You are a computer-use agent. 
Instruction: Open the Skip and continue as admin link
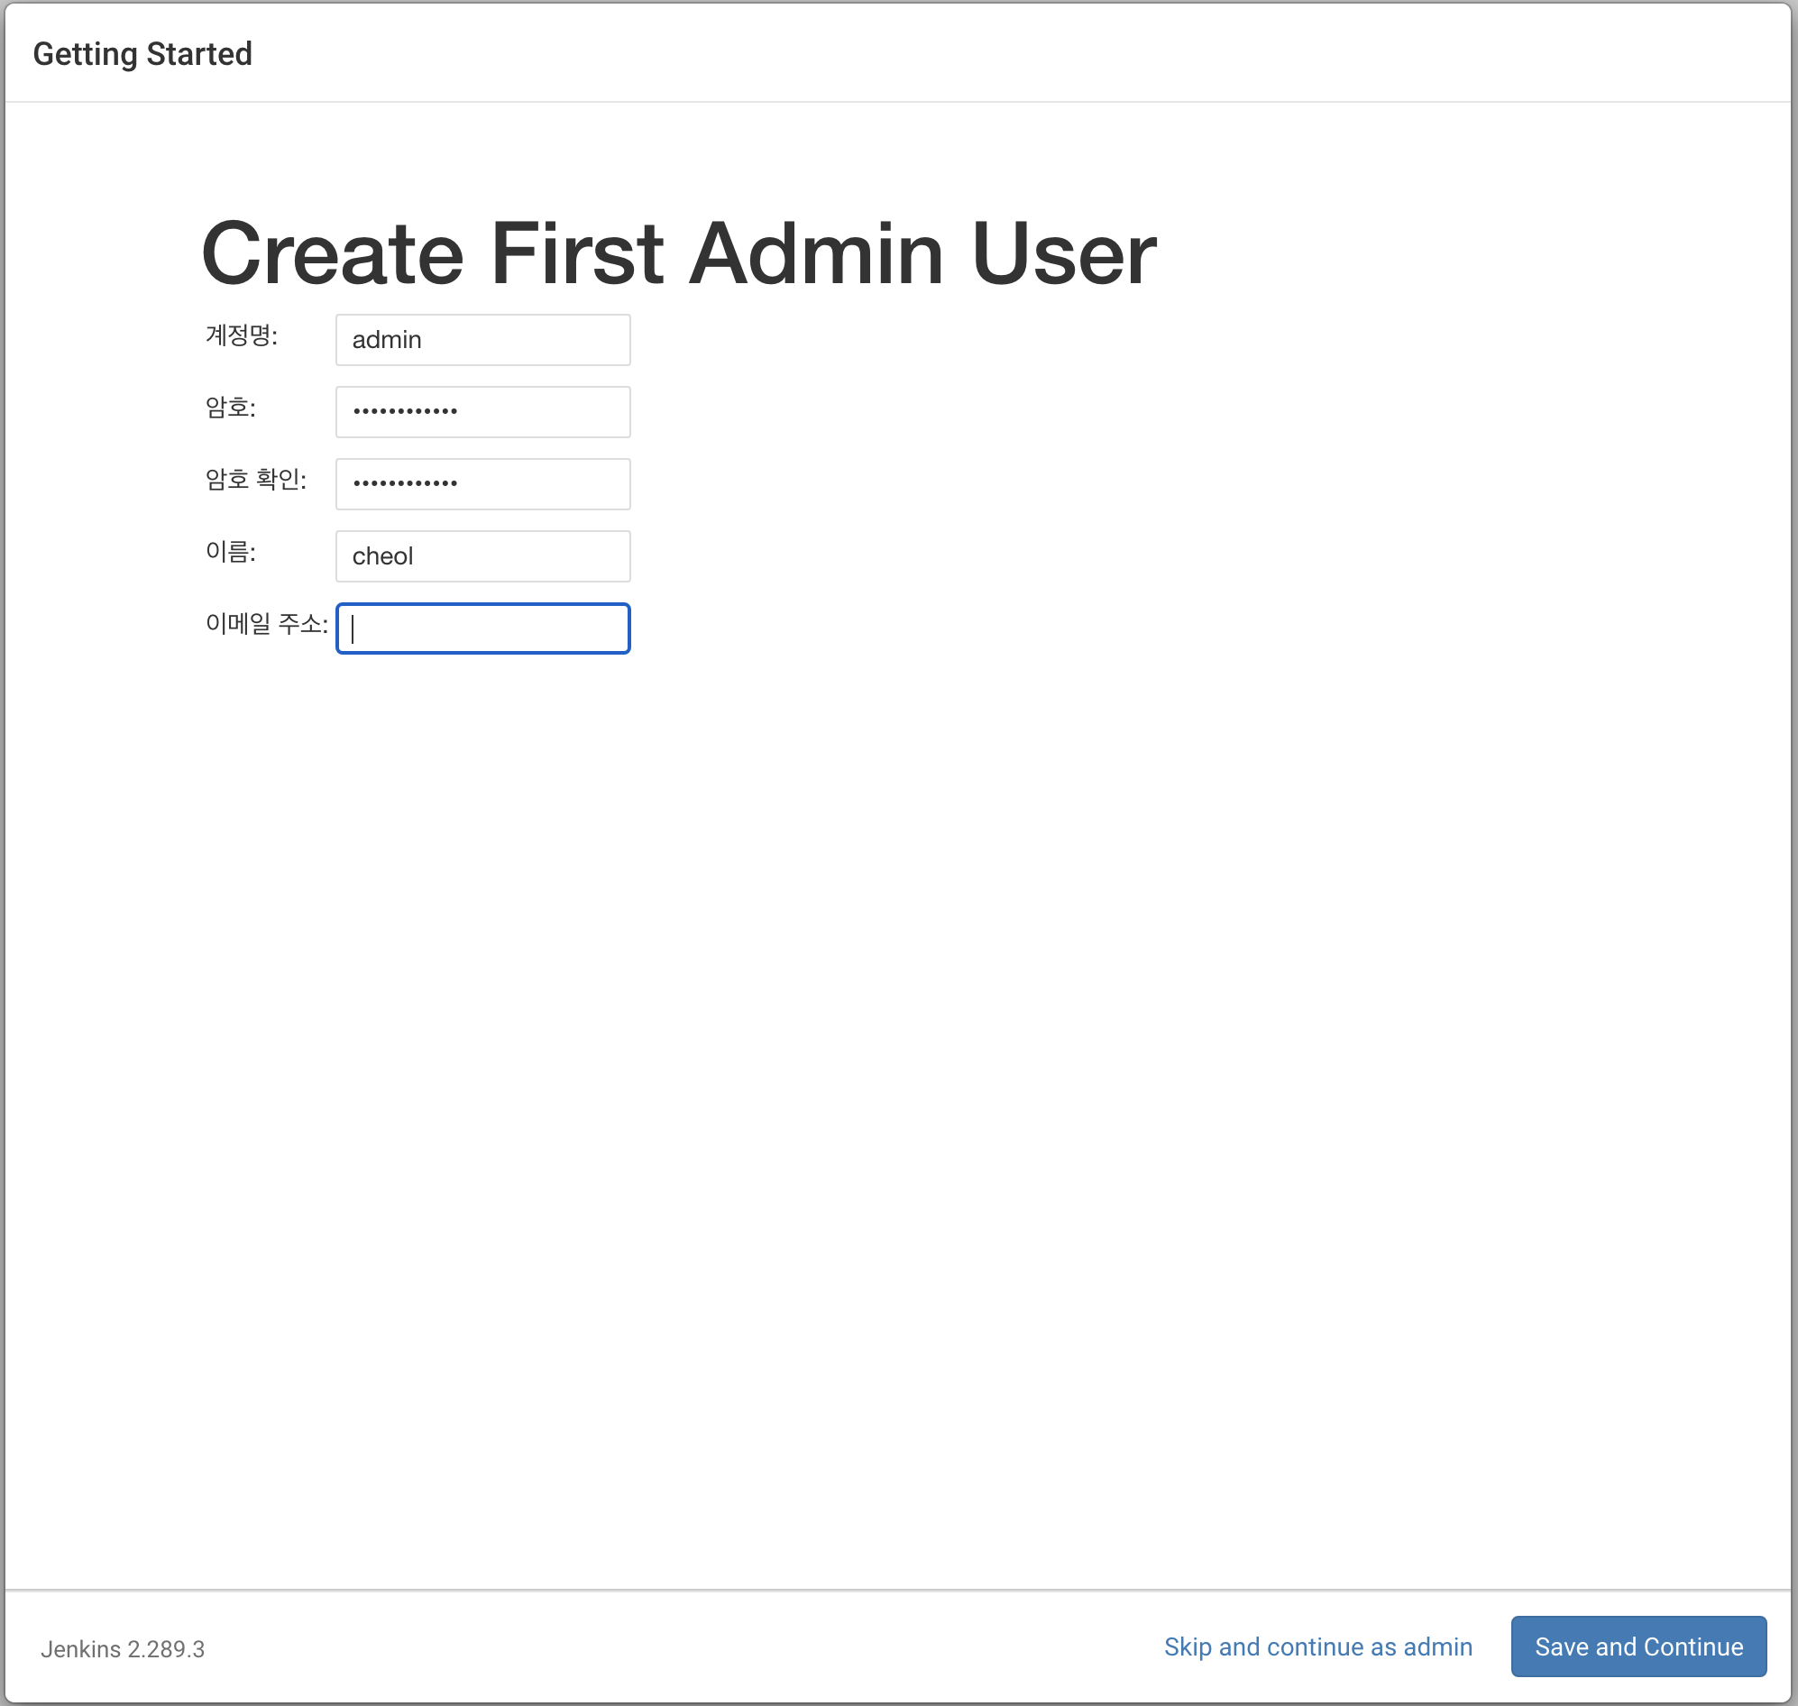coord(1316,1646)
